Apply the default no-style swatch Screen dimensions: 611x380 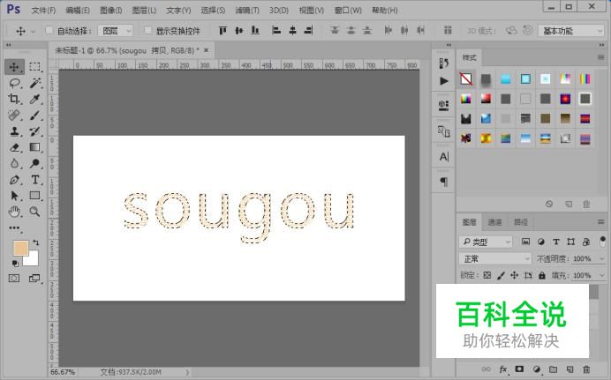[466, 79]
